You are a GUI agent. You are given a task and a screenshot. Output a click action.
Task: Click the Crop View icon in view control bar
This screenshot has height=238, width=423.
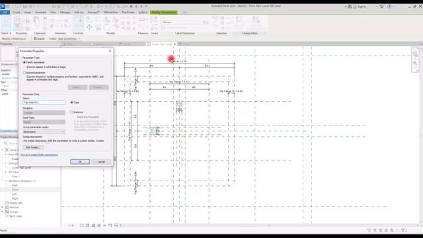(x=110, y=225)
